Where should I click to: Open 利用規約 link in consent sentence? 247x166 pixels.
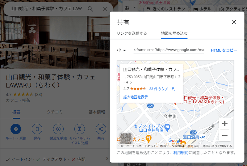point(181,153)
